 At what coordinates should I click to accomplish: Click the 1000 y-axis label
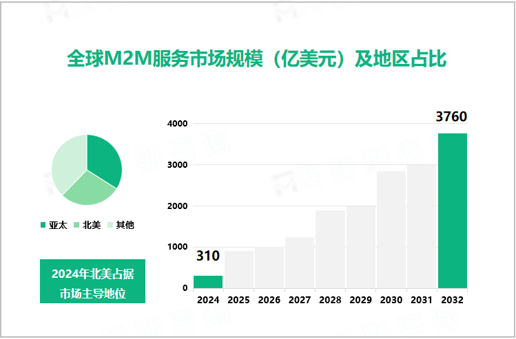point(177,247)
